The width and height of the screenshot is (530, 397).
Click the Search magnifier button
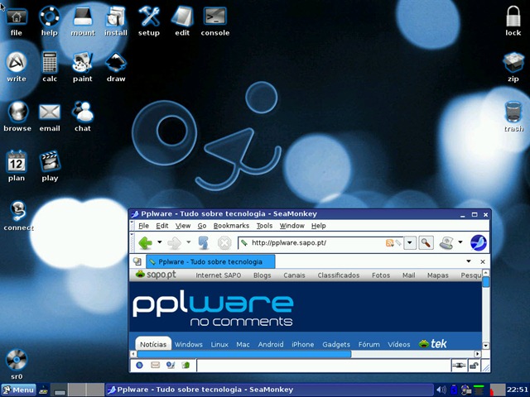click(x=426, y=242)
